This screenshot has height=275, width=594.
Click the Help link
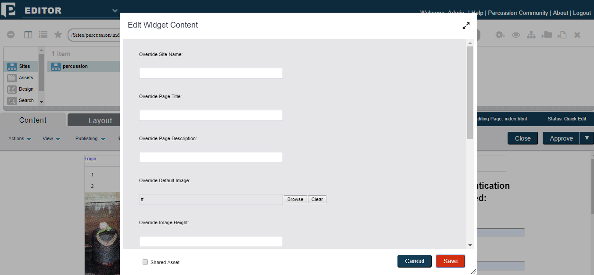pos(477,13)
